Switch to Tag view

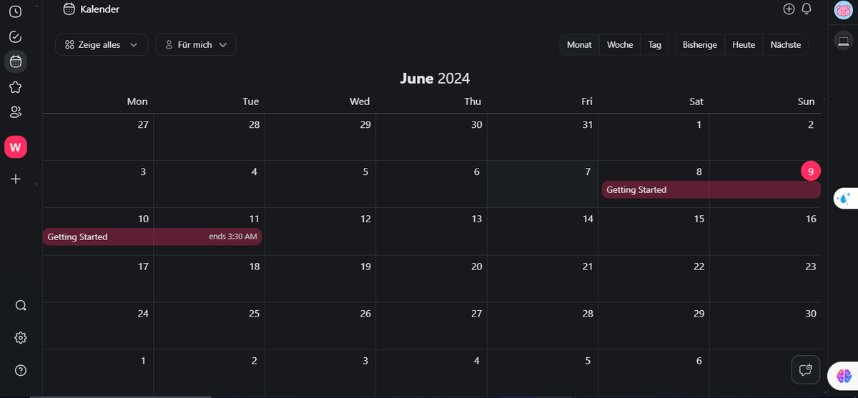pos(655,44)
